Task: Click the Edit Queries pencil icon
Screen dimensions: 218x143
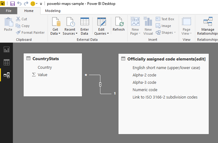Action: 102,22
